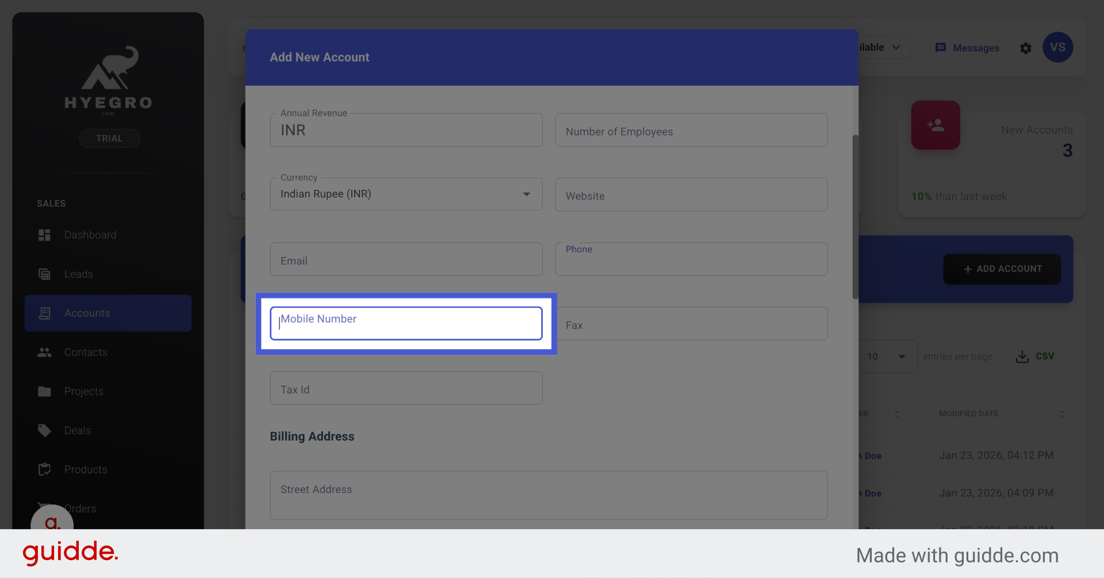Open the Orders section in the sidebar
The image size is (1104, 578).
point(80,508)
